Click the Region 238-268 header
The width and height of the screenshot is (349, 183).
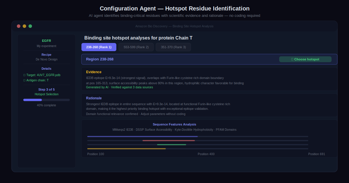[100, 59]
